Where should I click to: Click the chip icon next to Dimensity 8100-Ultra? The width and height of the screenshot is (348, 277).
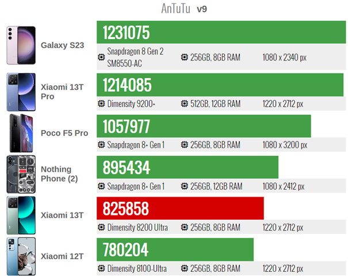point(101,268)
